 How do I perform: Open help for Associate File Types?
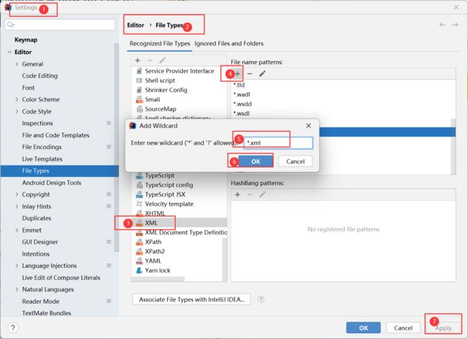click(x=261, y=299)
